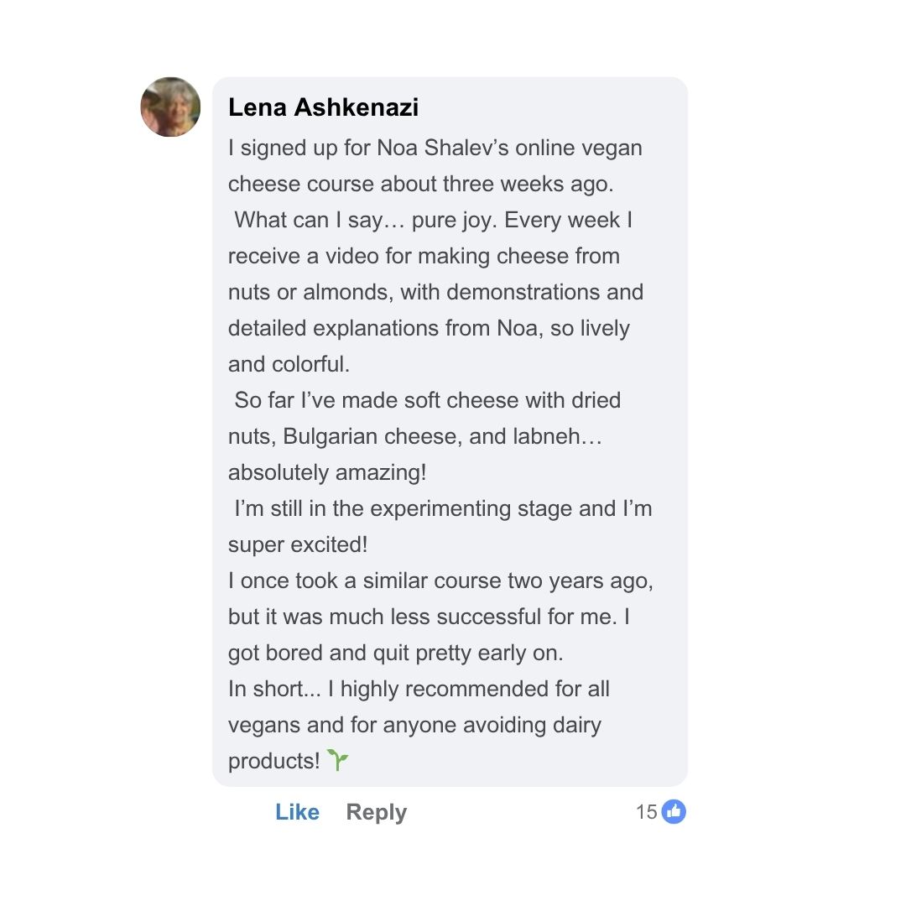Screen dimensions: 906x906
Task: View the 15 reactions count
Action: click(x=646, y=812)
